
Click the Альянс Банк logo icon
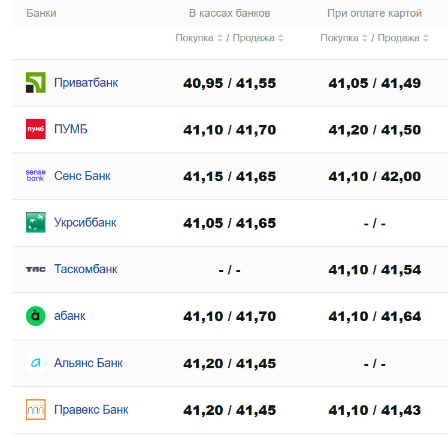(x=35, y=363)
